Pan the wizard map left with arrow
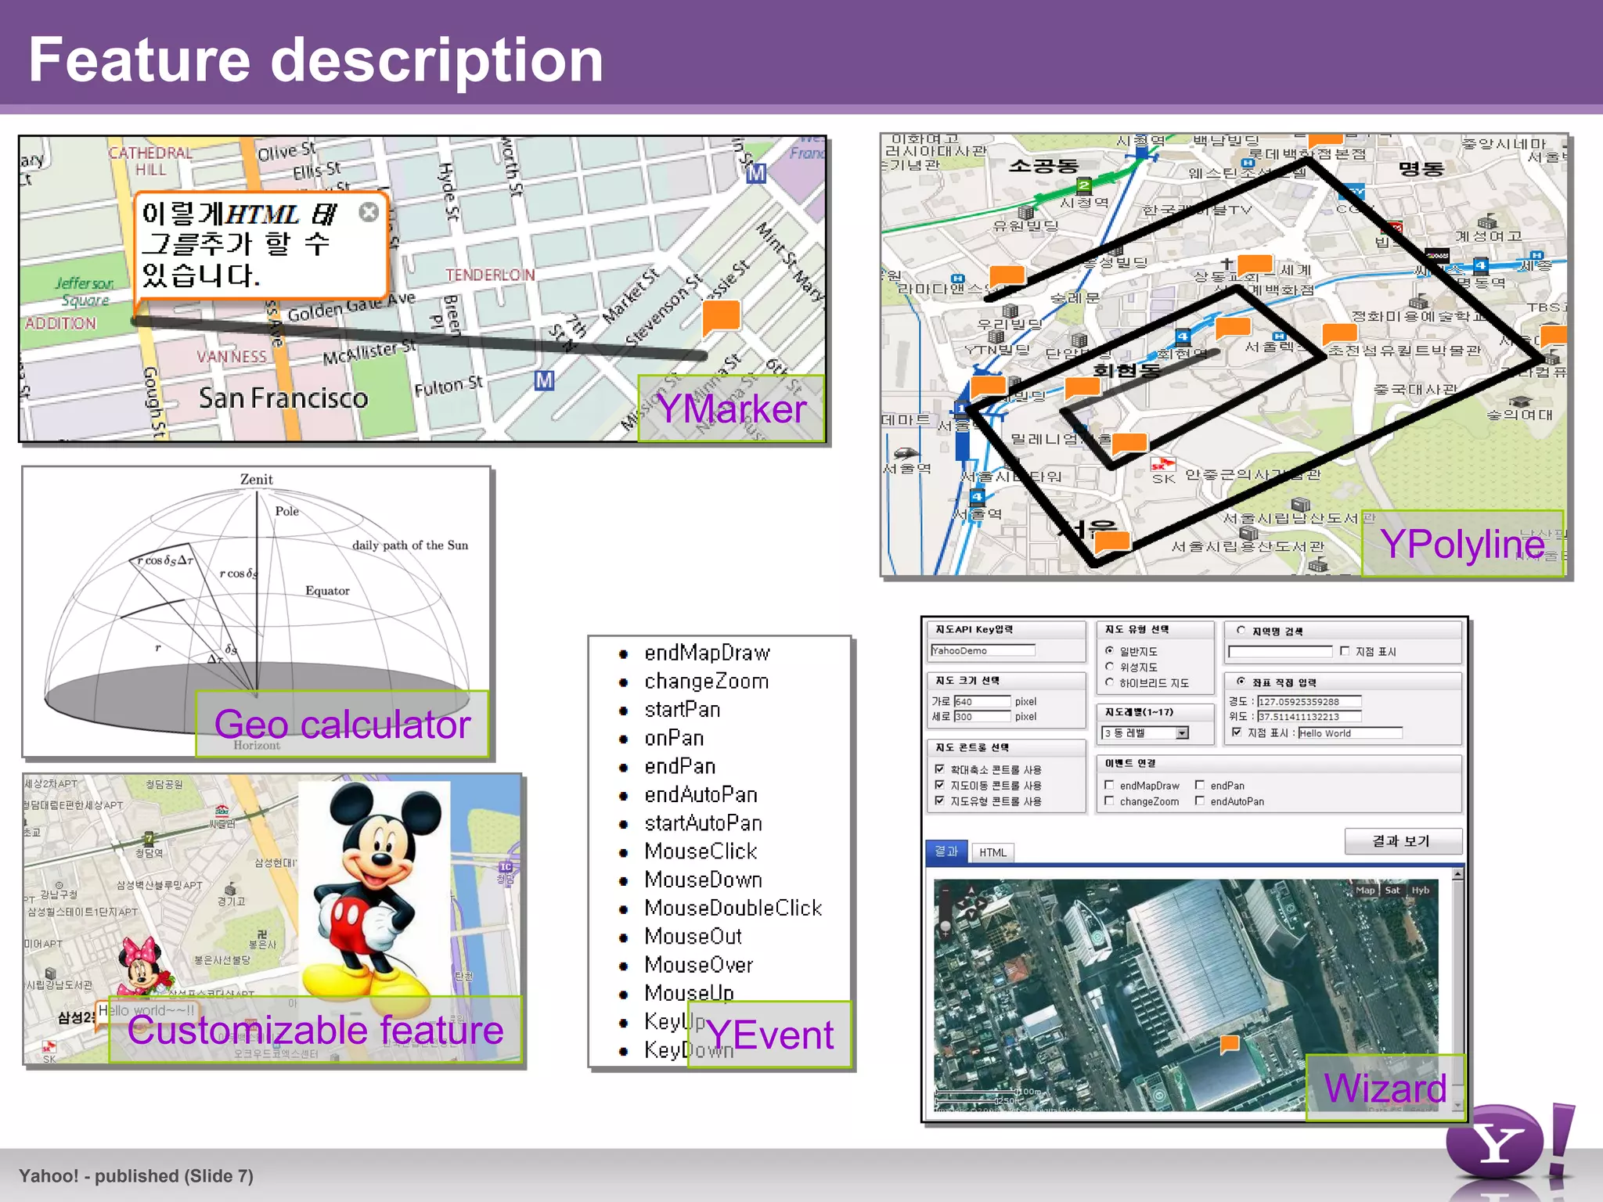This screenshot has width=1603, height=1202. tap(961, 903)
